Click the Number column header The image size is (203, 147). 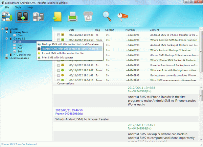coord(130,30)
